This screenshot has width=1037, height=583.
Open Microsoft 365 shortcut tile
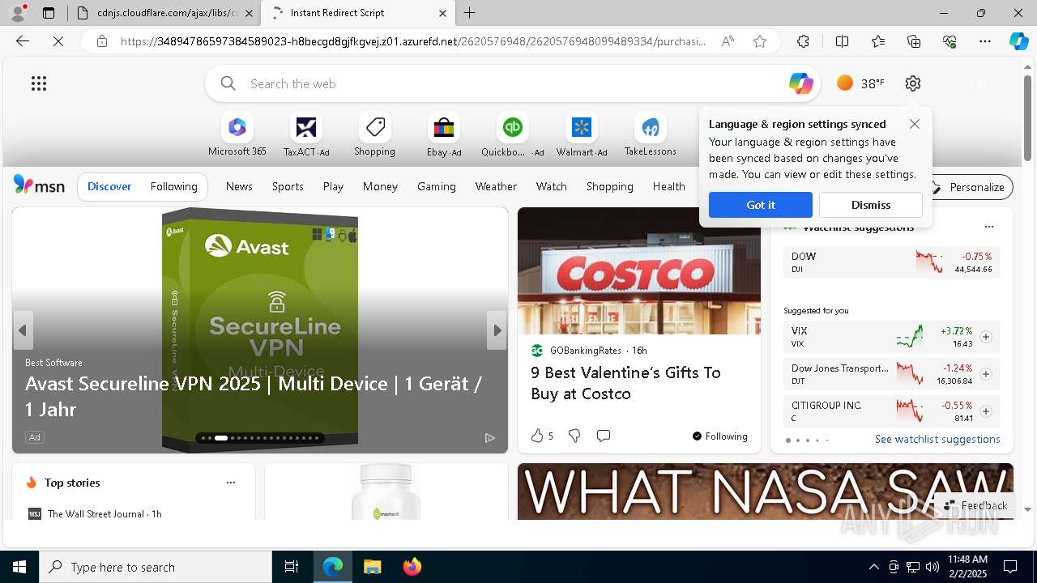(x=237, y=134)
